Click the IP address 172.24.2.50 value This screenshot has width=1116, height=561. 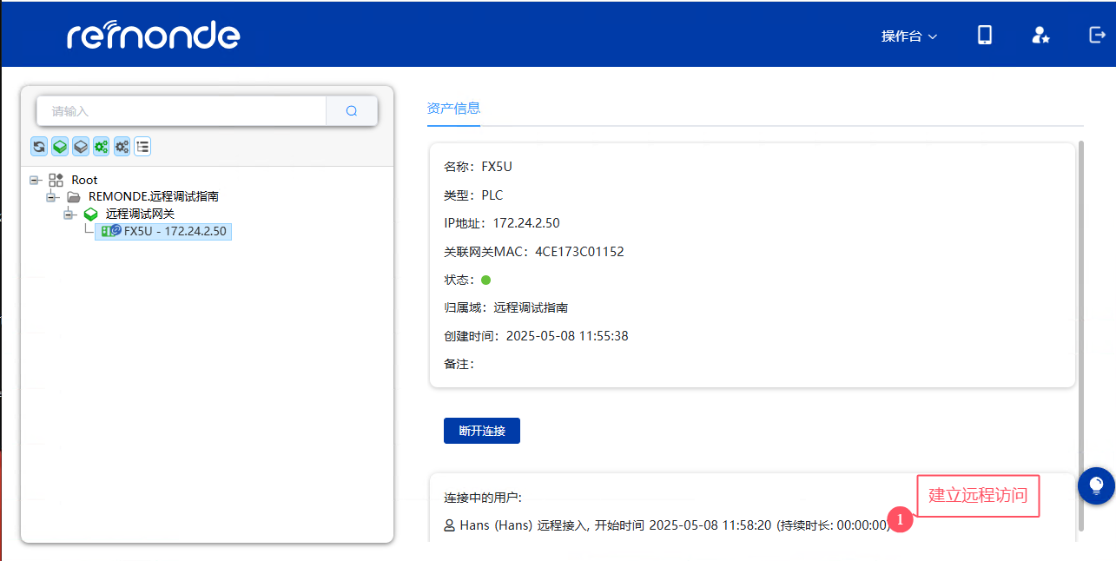(x=526, y=223)
